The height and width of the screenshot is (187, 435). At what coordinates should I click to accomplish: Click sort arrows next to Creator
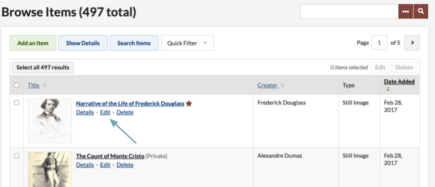[x=282, y=85]
